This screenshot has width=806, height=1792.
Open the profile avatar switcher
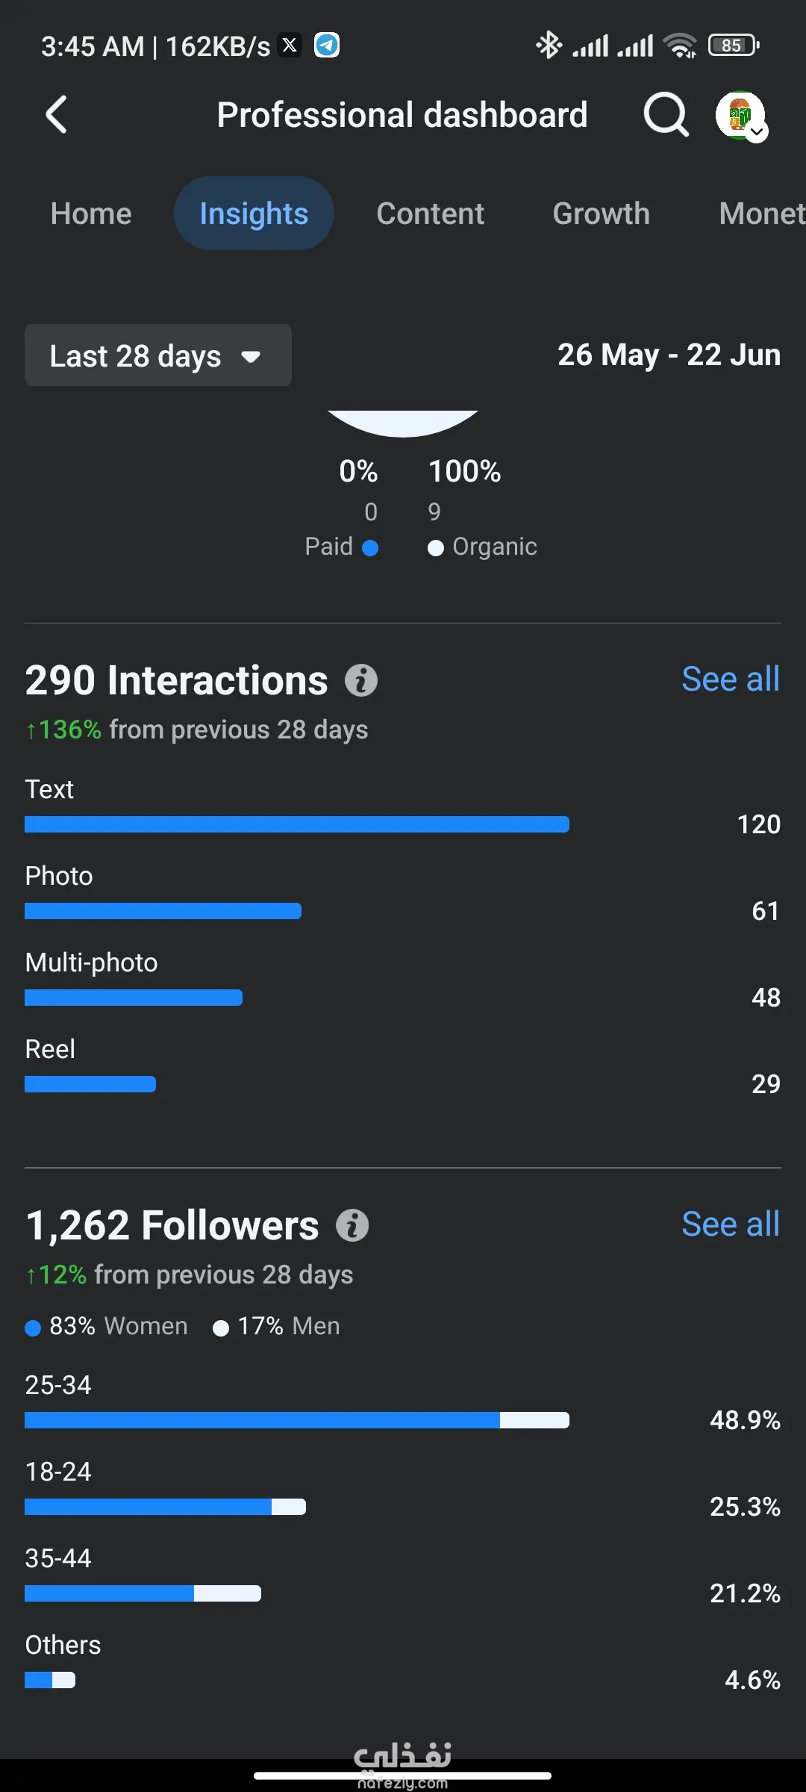pos(739,113)
